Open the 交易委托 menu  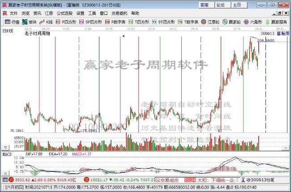tap(120, 13)
